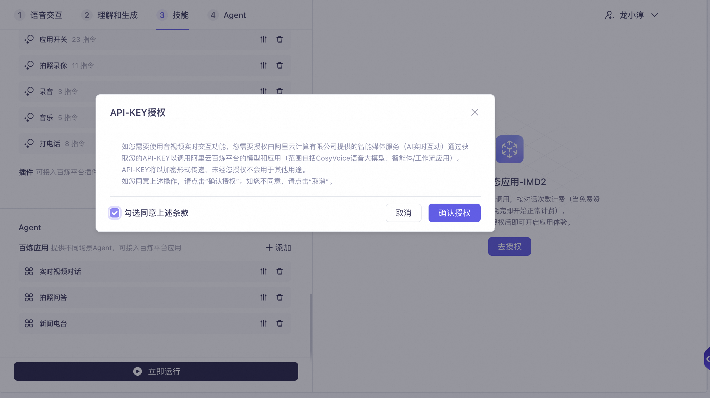Delete the 应用开关 skill
The width and height of the screenshot is (710, 398).
[x=279, y=39]
